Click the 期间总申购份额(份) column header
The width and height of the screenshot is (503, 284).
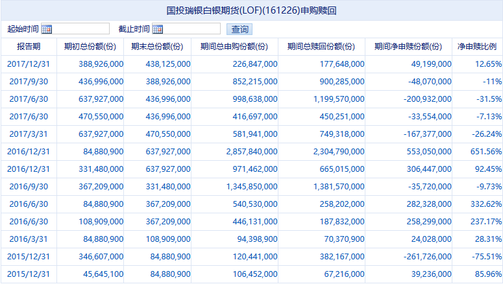tap(234, 47)
